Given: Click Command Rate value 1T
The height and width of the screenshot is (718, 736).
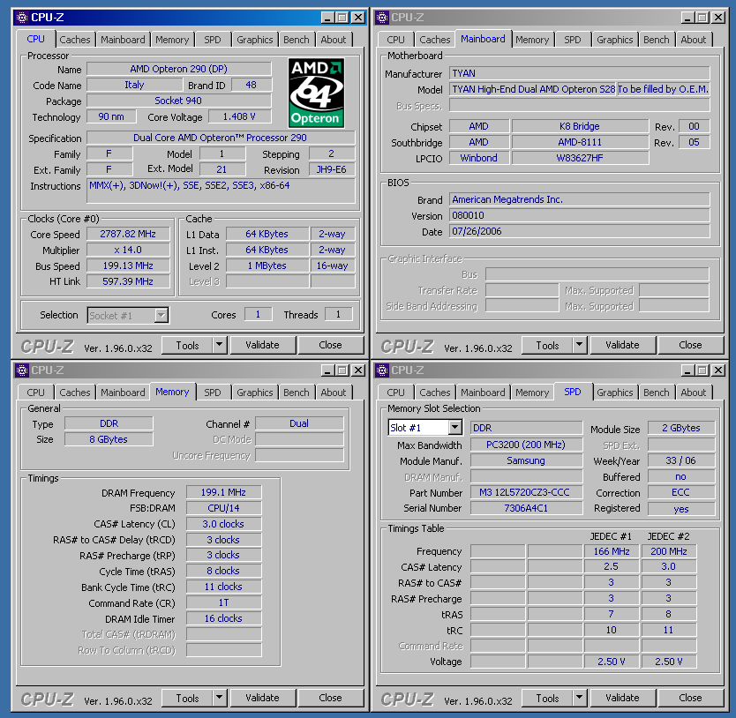Looking at the screenshot, I should tap(224, 602).
